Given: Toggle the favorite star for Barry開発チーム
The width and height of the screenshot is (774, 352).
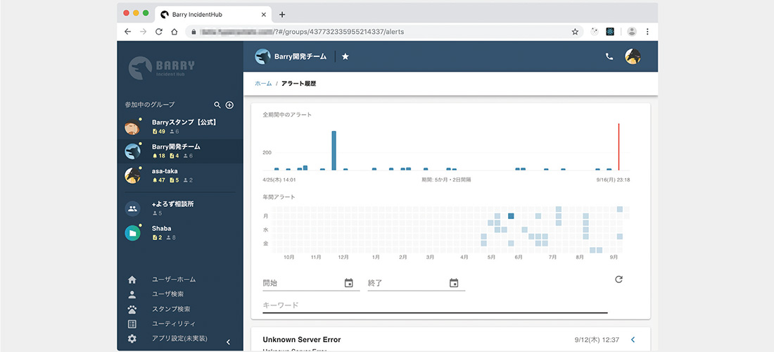Looking at the screenshot, I should (x=345, y=56).
